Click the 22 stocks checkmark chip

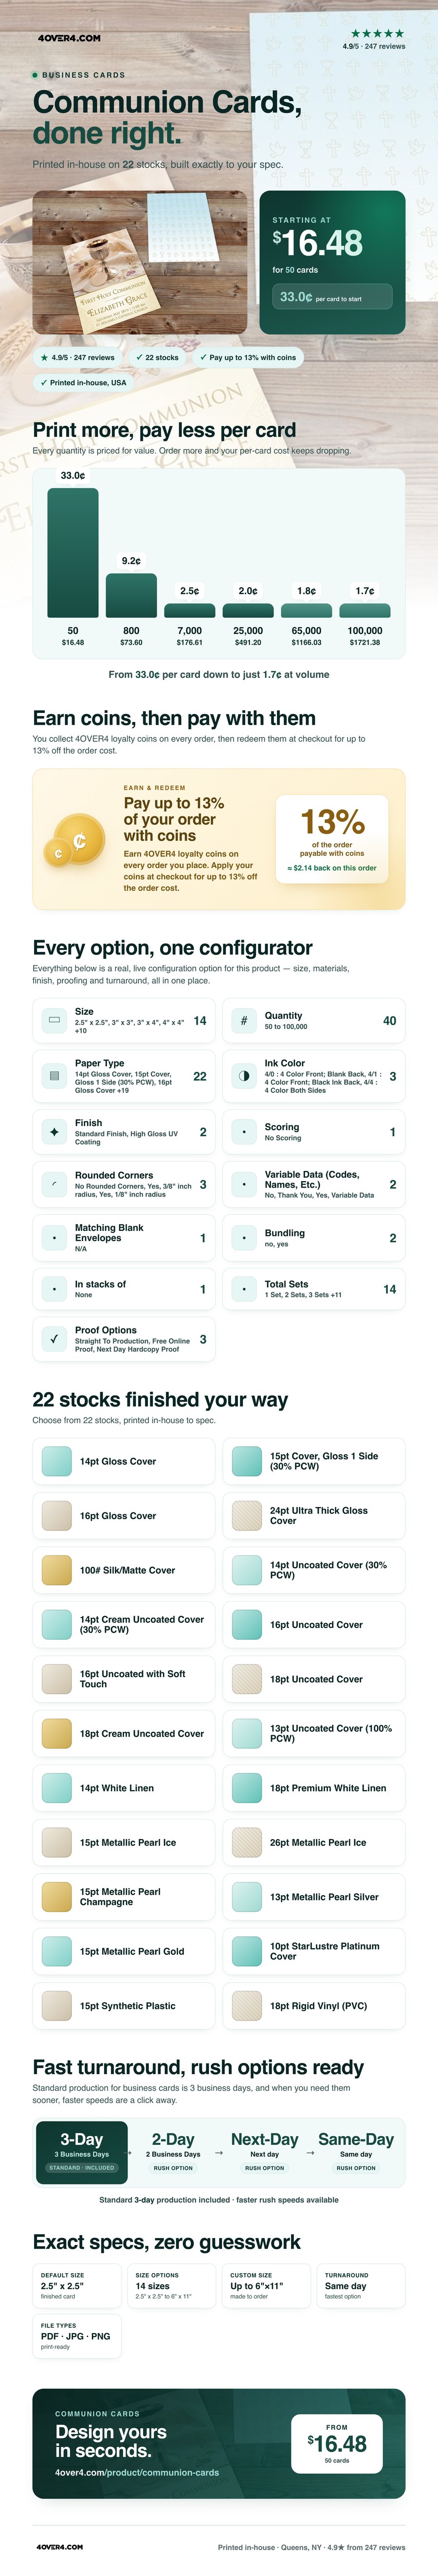click(158, 357)
